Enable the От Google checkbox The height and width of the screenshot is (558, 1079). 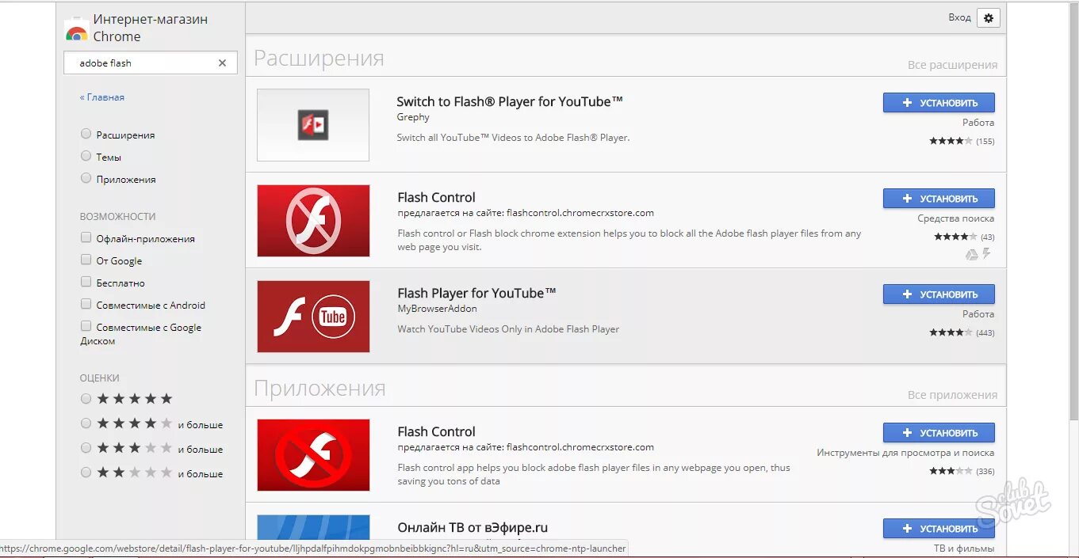pyautogui.click(x=86, y=260)
